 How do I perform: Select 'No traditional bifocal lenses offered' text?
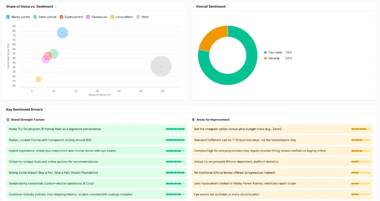[220, 173]
